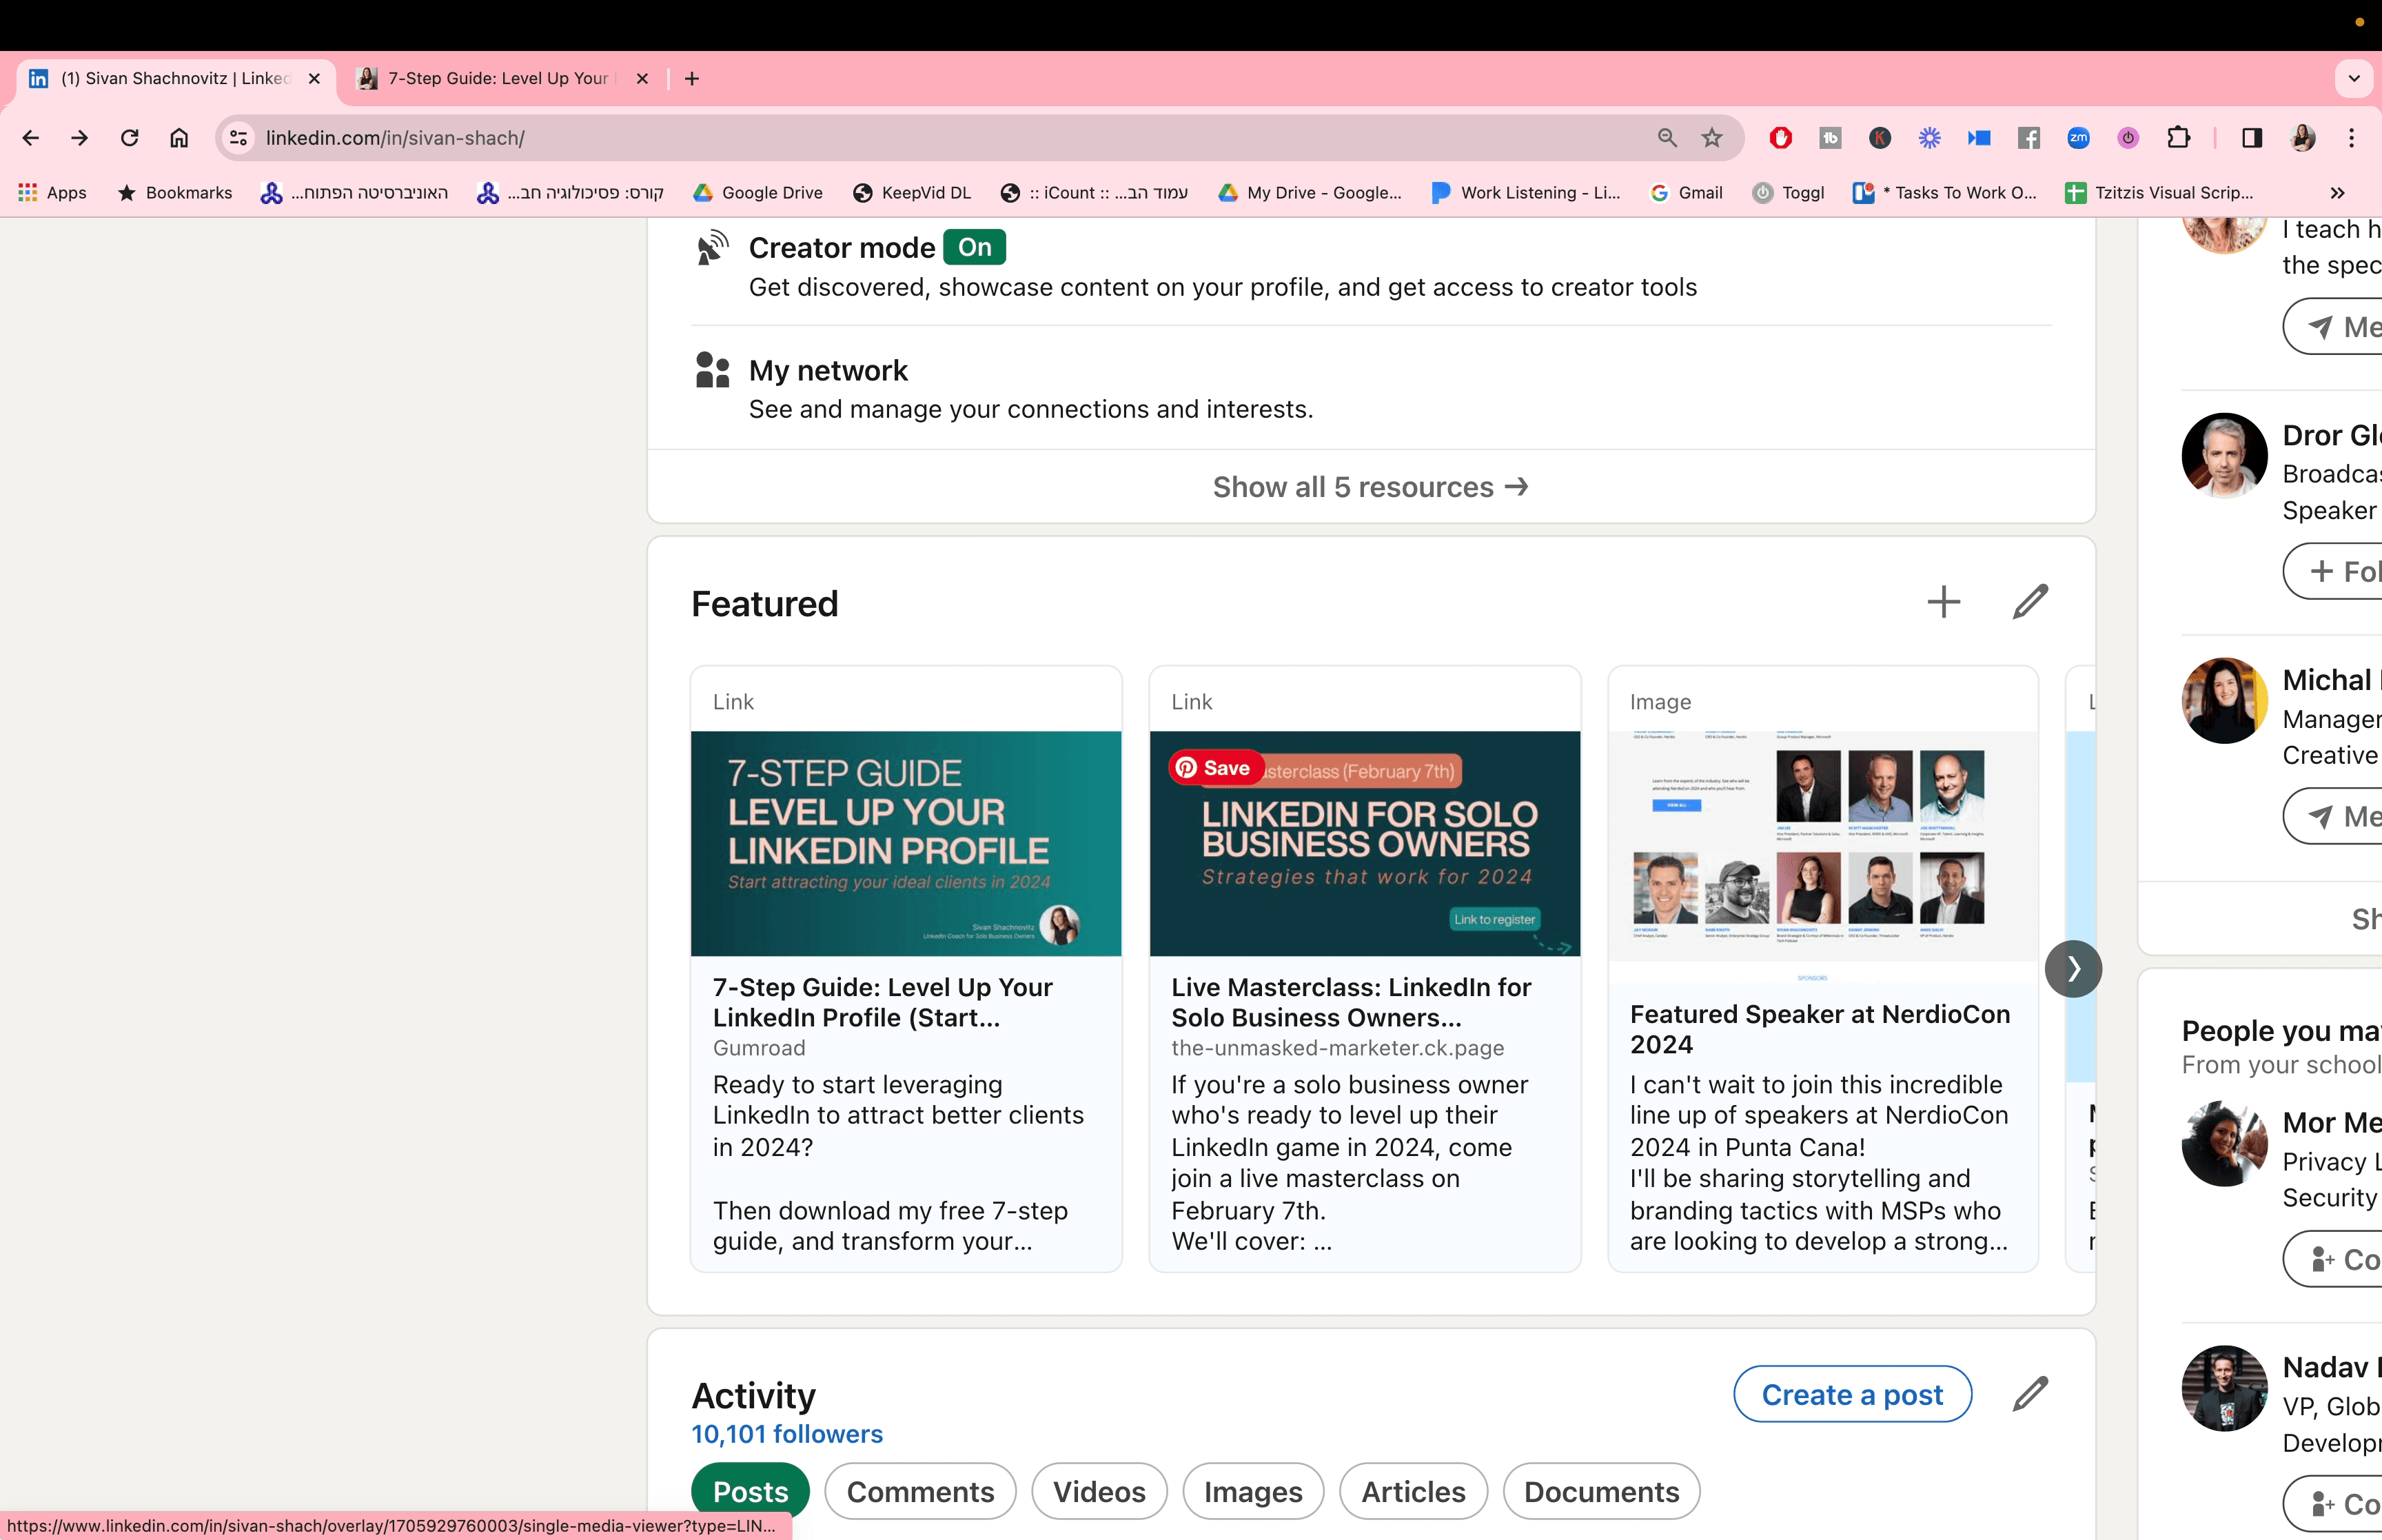Open Nadav's profile photo in sidebar
Viewport: 2382px width, 1540px height.
point(2224,1388)
